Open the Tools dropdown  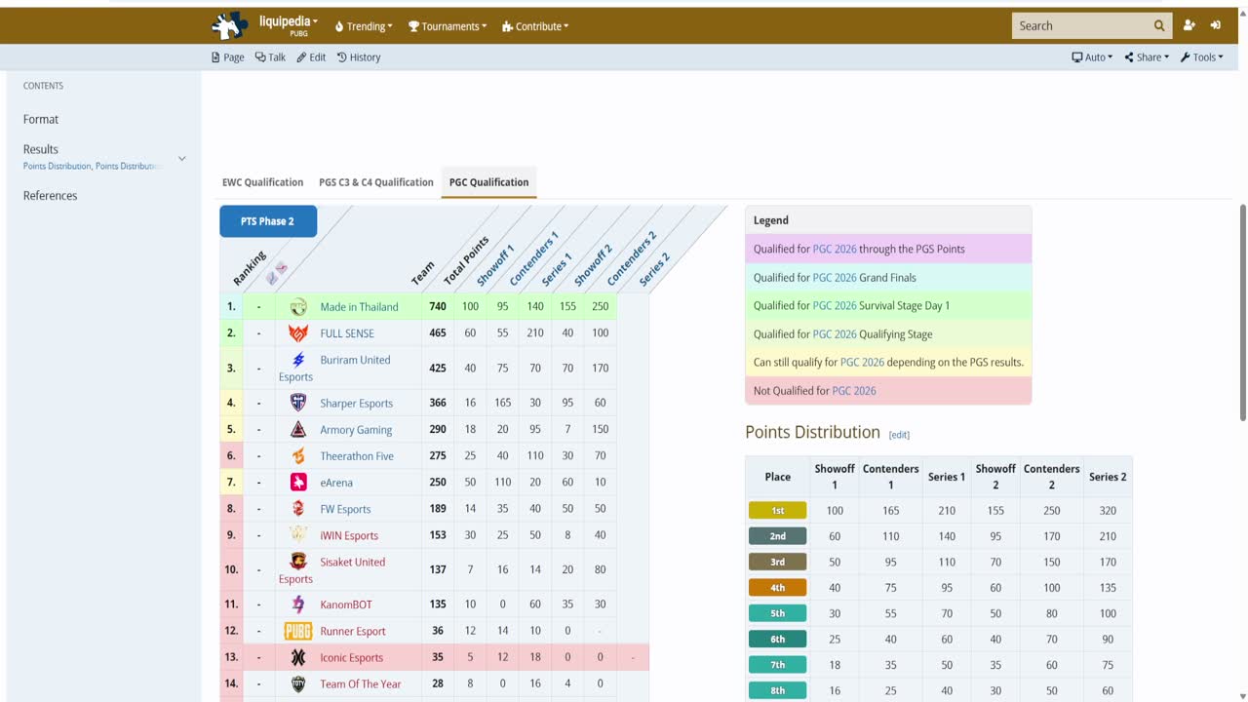click(x=1202, y=58)
